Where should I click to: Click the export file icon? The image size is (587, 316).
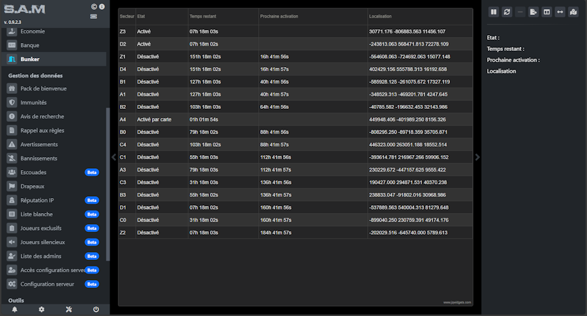click(534, 12)
